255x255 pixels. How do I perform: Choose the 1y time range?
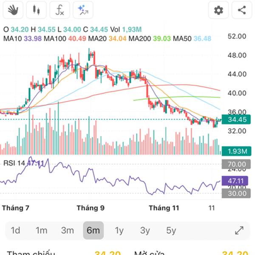tap(119, 230)
